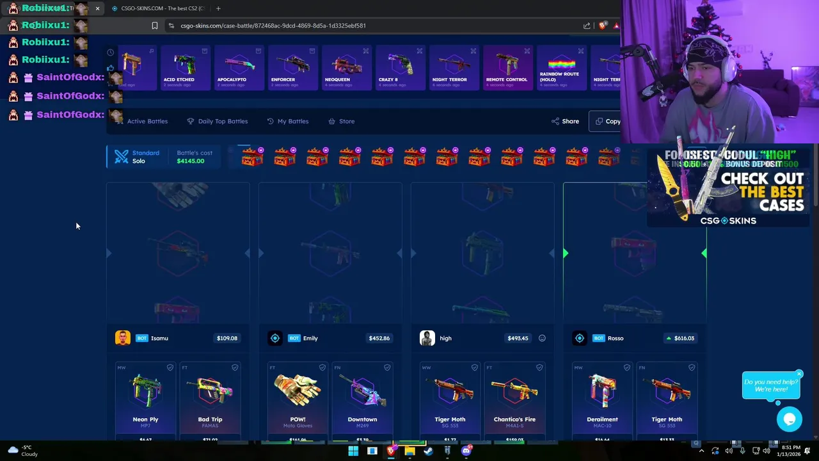Open Steam from the taskbar
The image size is (819, 461).
(429, 451)
